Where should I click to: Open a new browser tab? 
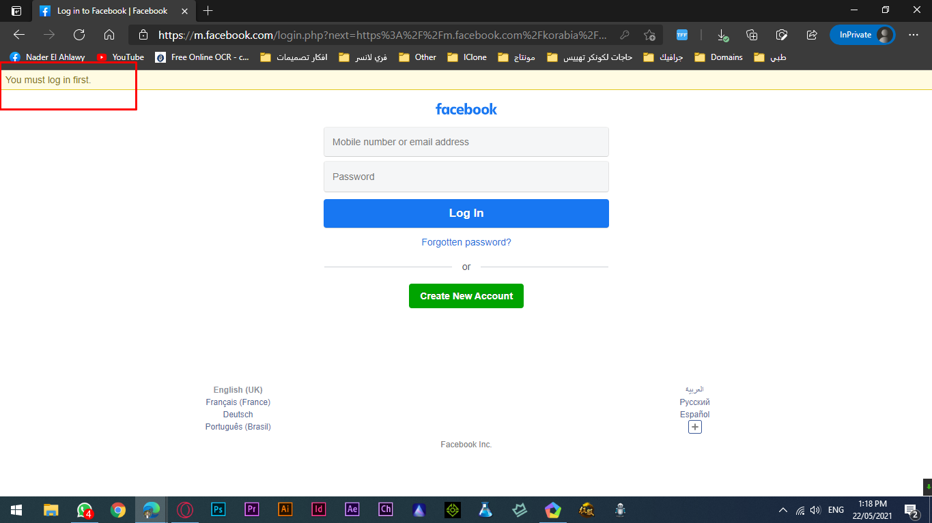tap(208, 11)
